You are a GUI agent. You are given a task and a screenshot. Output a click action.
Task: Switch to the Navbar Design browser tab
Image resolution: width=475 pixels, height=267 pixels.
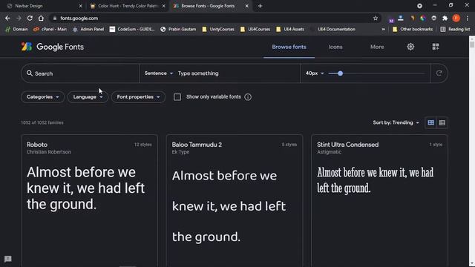[42, 6]
